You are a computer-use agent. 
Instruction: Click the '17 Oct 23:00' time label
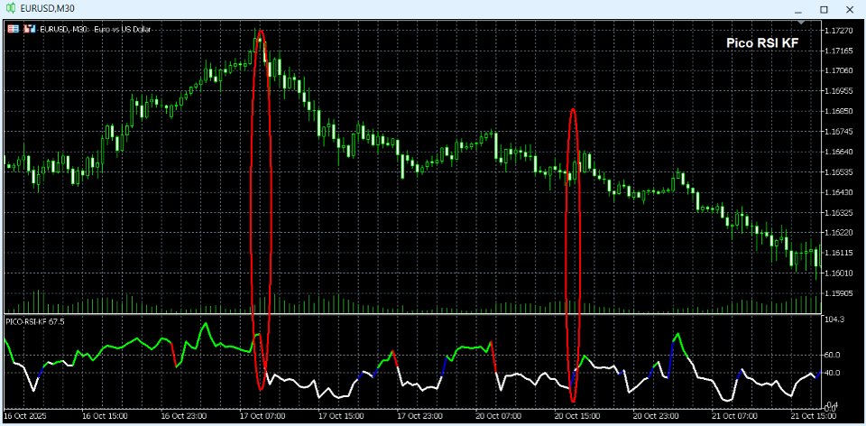point(422,415)
